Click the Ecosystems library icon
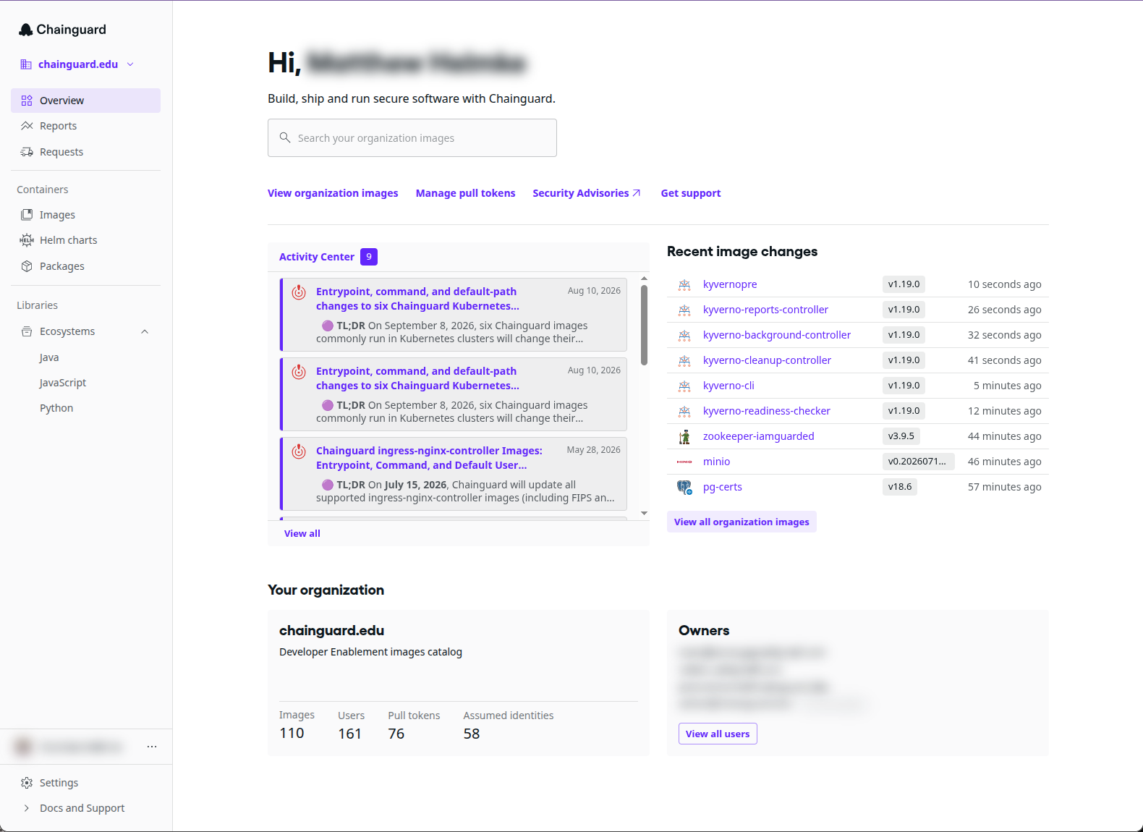 coord(27,331)
